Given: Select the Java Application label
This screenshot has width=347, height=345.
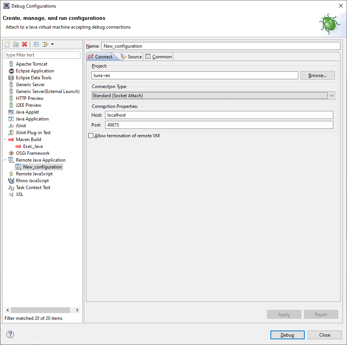Looking at the screenshot, I should tap(32, 119).
